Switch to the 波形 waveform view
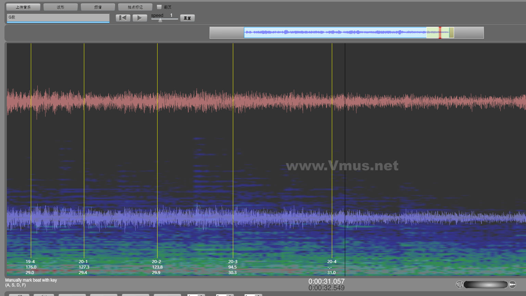Viewport: 526px width, 296px height. pos(61,7)
